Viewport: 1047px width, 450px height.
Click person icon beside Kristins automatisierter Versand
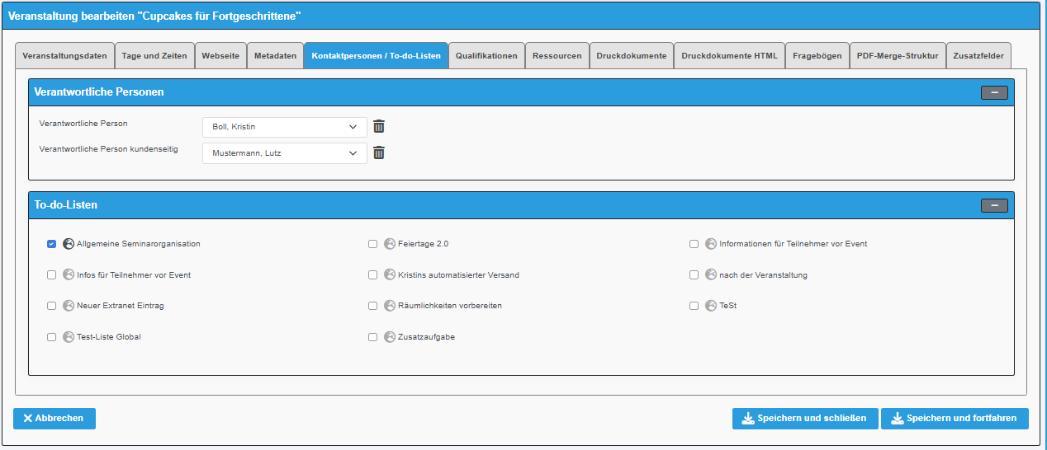click(390, 274)
